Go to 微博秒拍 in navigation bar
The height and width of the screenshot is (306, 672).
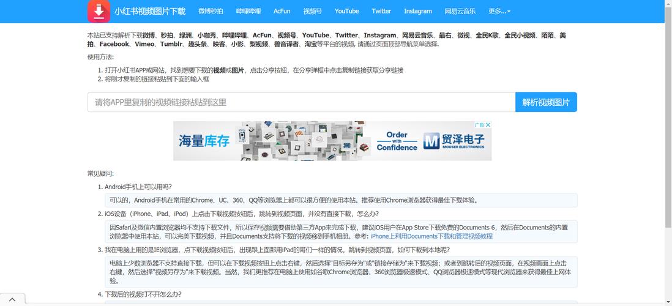click(211, 11)
